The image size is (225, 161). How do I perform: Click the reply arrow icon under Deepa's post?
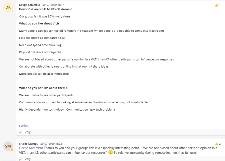21,132
